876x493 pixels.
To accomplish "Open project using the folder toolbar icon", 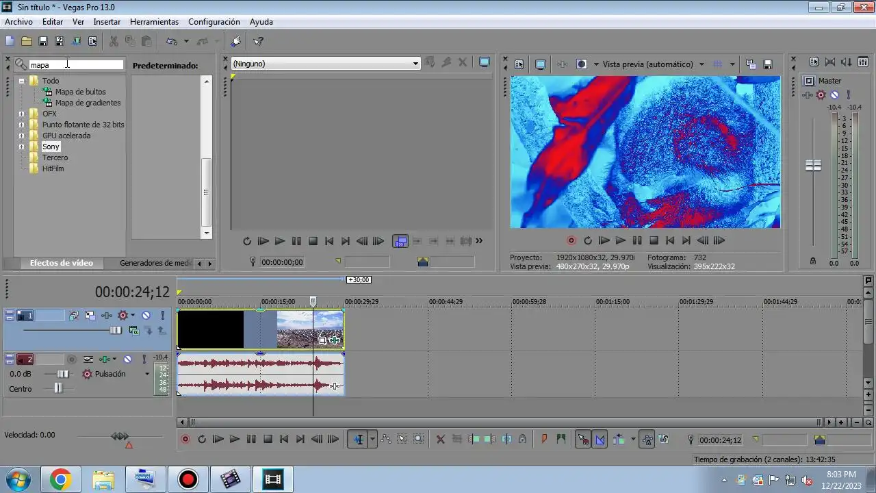I will (27, 41).
